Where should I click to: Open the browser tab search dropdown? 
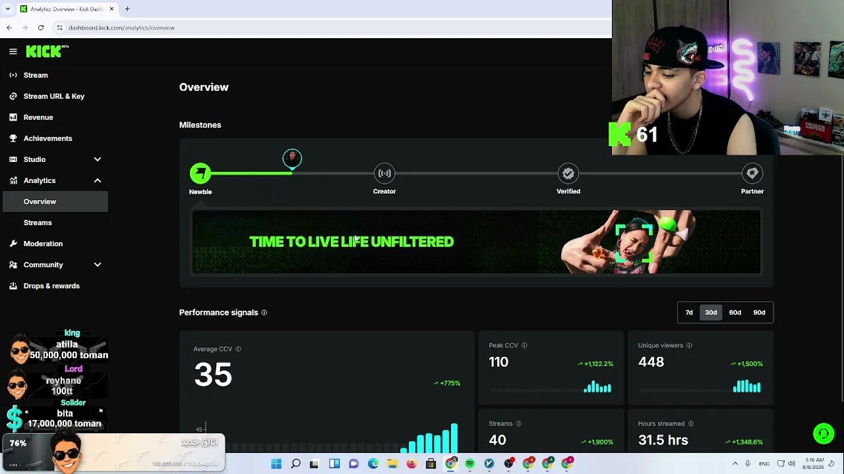[x=9, y=9]
